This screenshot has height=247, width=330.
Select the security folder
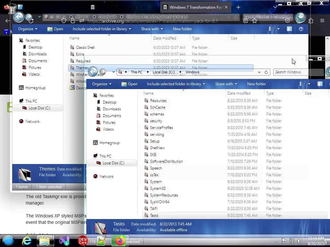[x=156, y=121]
